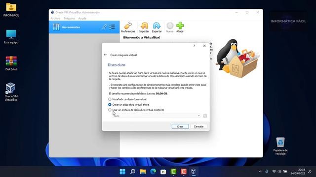Select No añadir un disco duro virtual
This screenshot has height=177, width=316.
point(127,99)
